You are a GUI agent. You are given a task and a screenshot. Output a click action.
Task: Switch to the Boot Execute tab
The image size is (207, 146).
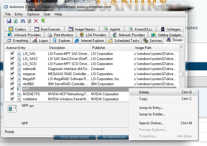click(x=47, y=29)
